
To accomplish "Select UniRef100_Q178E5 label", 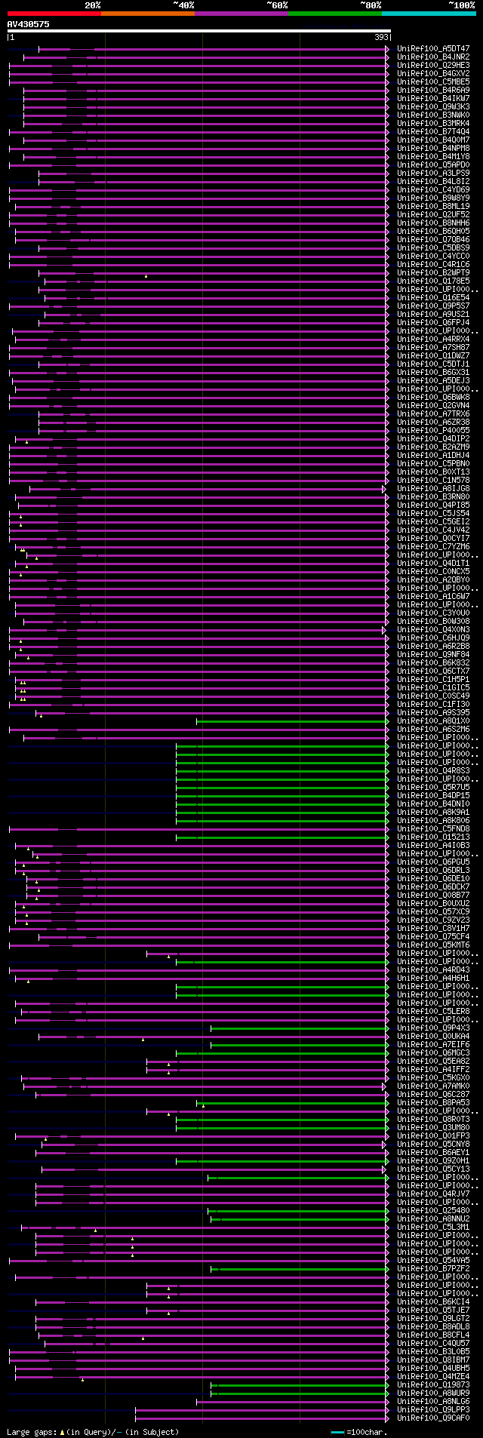I will [x=433, y=281].
